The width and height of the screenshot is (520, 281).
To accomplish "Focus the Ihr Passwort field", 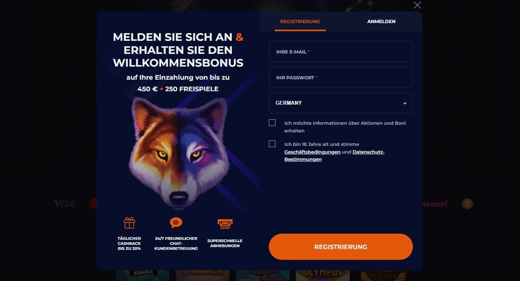I will (341, 77).
